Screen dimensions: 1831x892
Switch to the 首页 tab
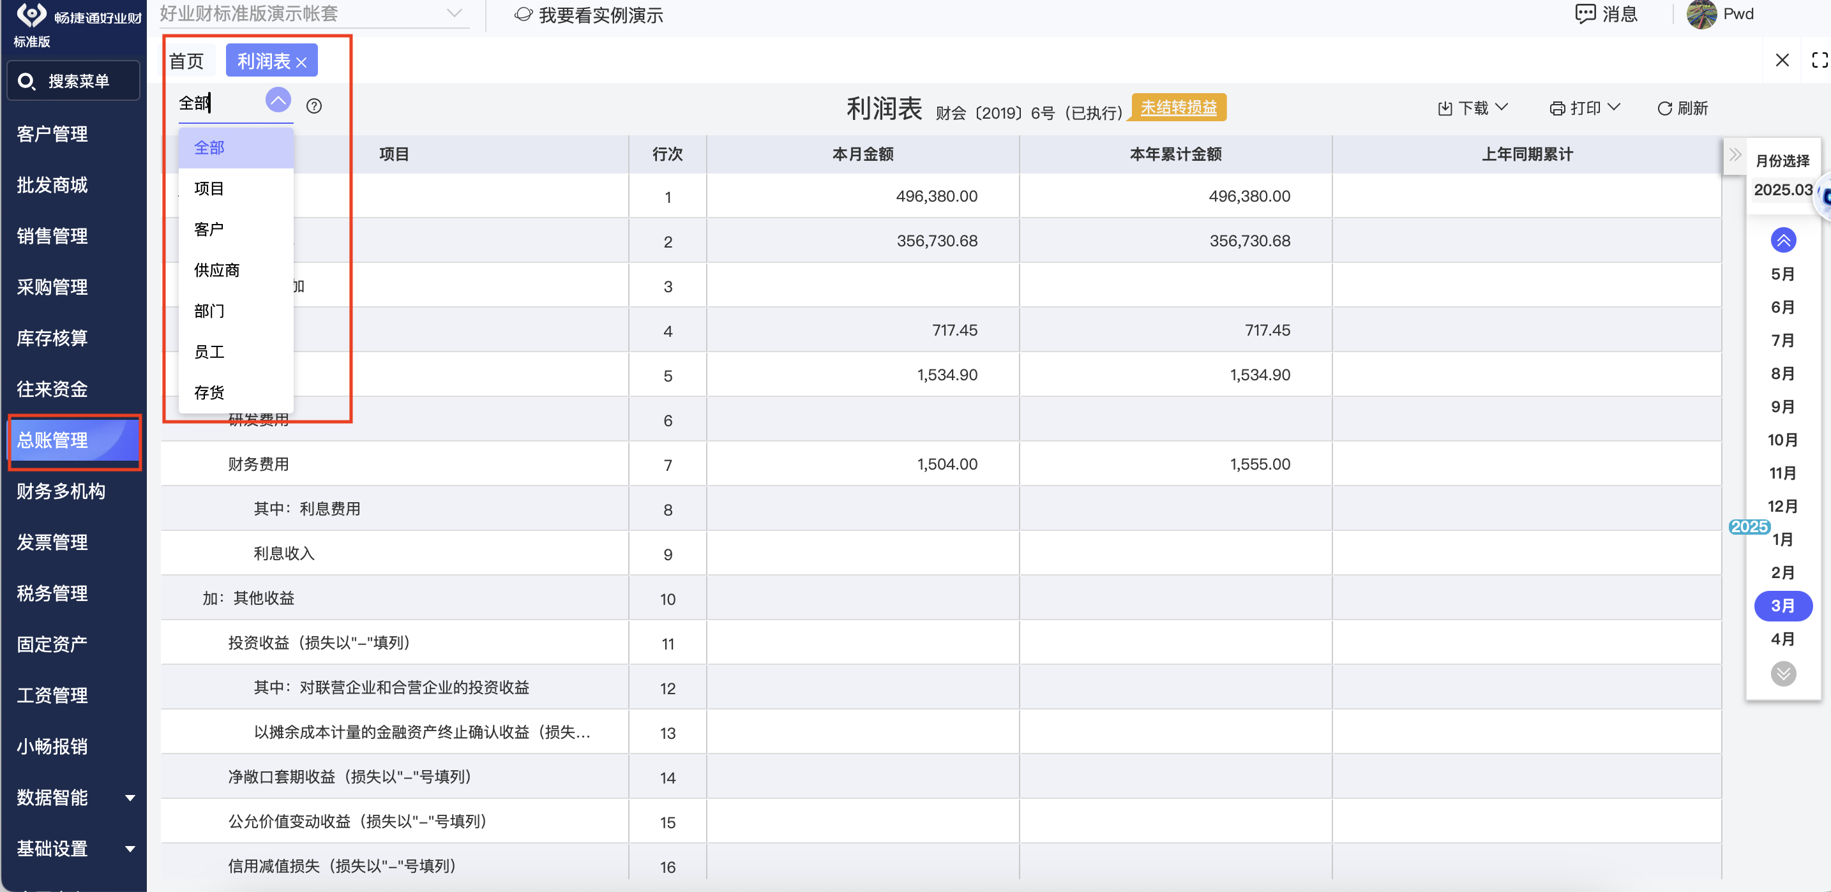click(187, 61)
